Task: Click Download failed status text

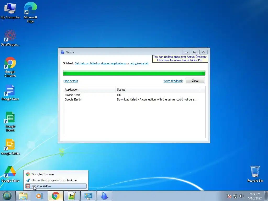Action: tap(157, 99)
